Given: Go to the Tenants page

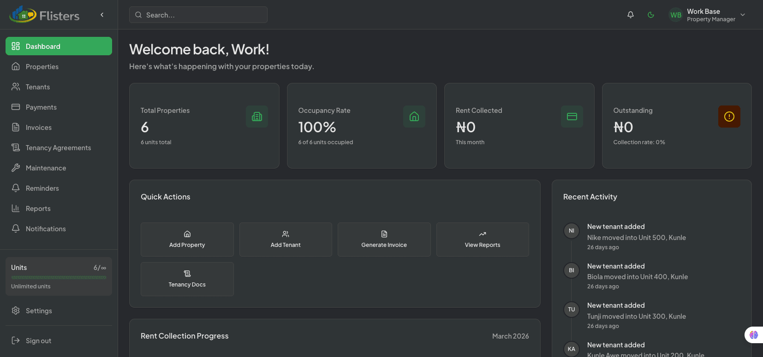Looking at the screenshot, I should tap(38, 87).
